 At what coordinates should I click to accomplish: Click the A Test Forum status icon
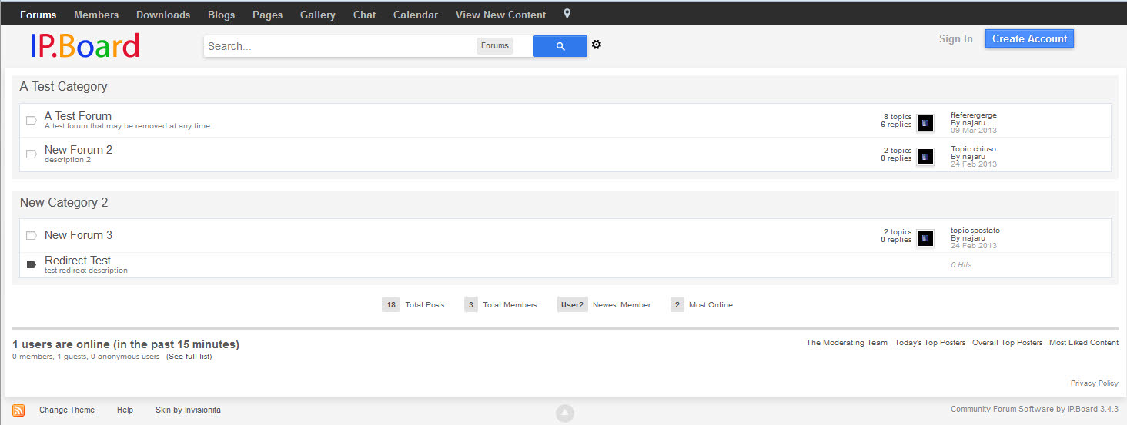[32, 121]
